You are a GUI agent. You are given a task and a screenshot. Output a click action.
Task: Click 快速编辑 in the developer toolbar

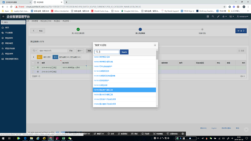click(x=158, y=134)
